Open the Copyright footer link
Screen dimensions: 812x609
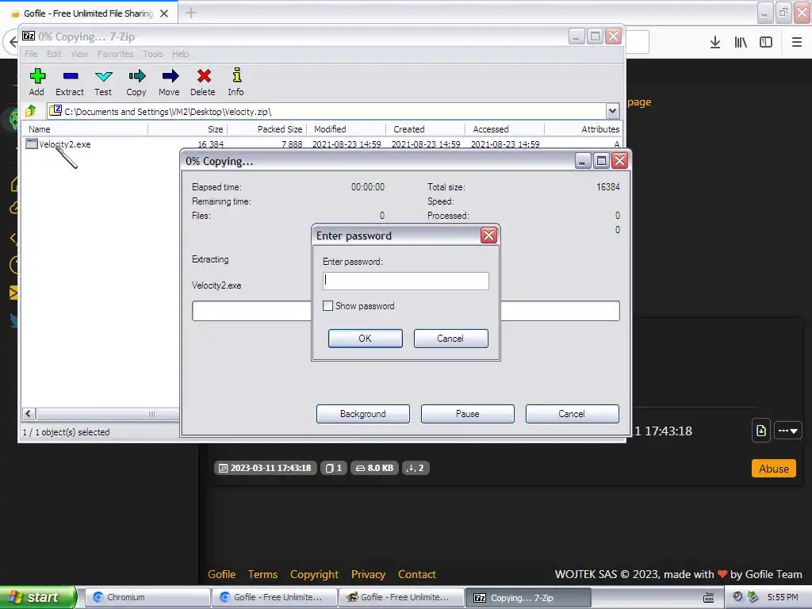(x=314, y=574)
